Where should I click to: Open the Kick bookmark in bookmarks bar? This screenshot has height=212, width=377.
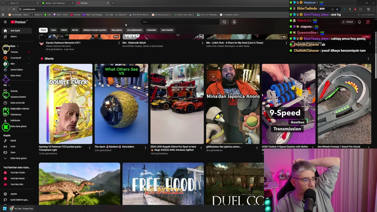[47, 15]
